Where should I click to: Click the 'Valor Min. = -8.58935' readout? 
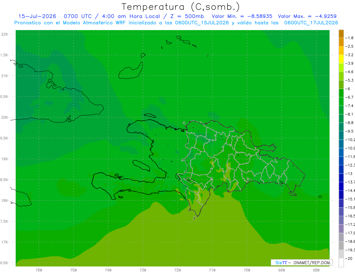242,16
